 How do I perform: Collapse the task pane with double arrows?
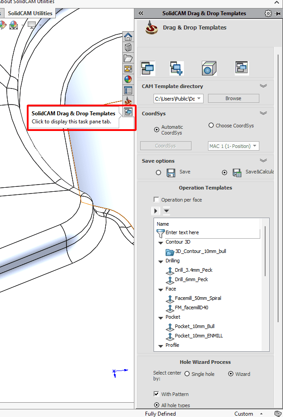pos(141,13)
